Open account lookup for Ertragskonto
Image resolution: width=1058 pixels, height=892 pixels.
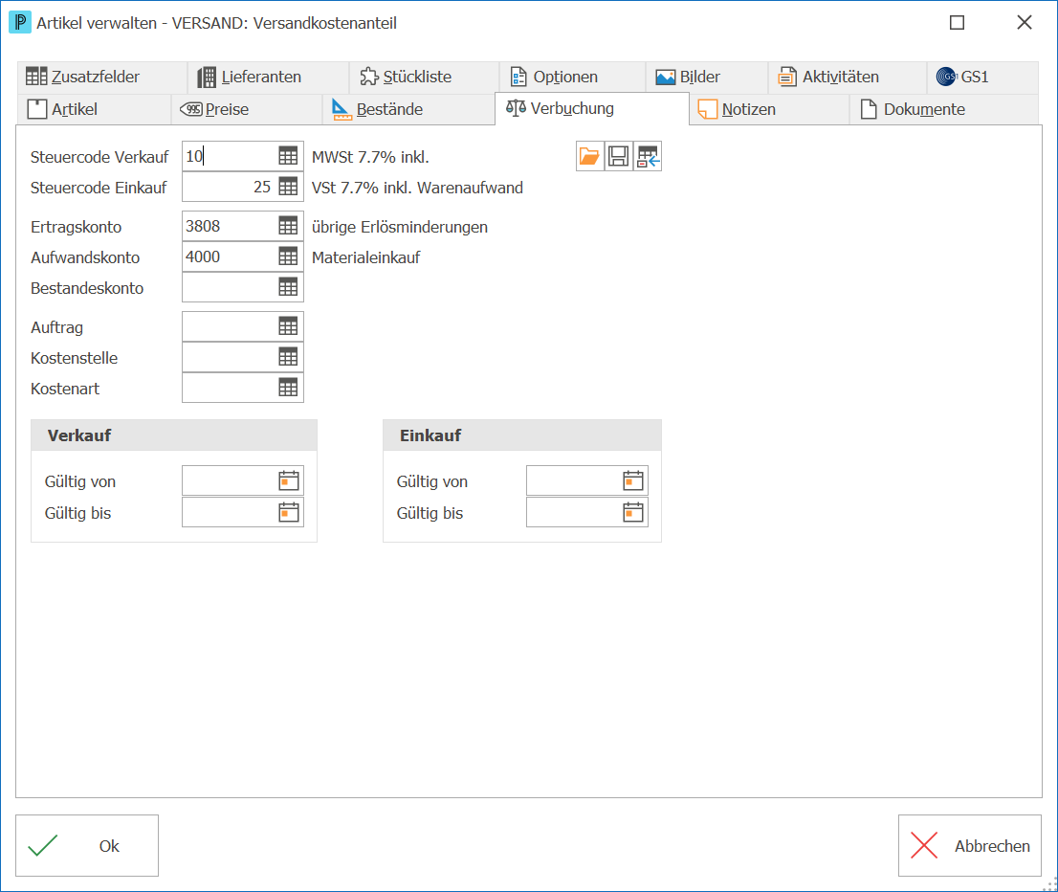(288, 226)
